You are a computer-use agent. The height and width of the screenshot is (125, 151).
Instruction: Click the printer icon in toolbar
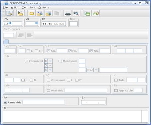pyautogui.click(x=68, y=13)
